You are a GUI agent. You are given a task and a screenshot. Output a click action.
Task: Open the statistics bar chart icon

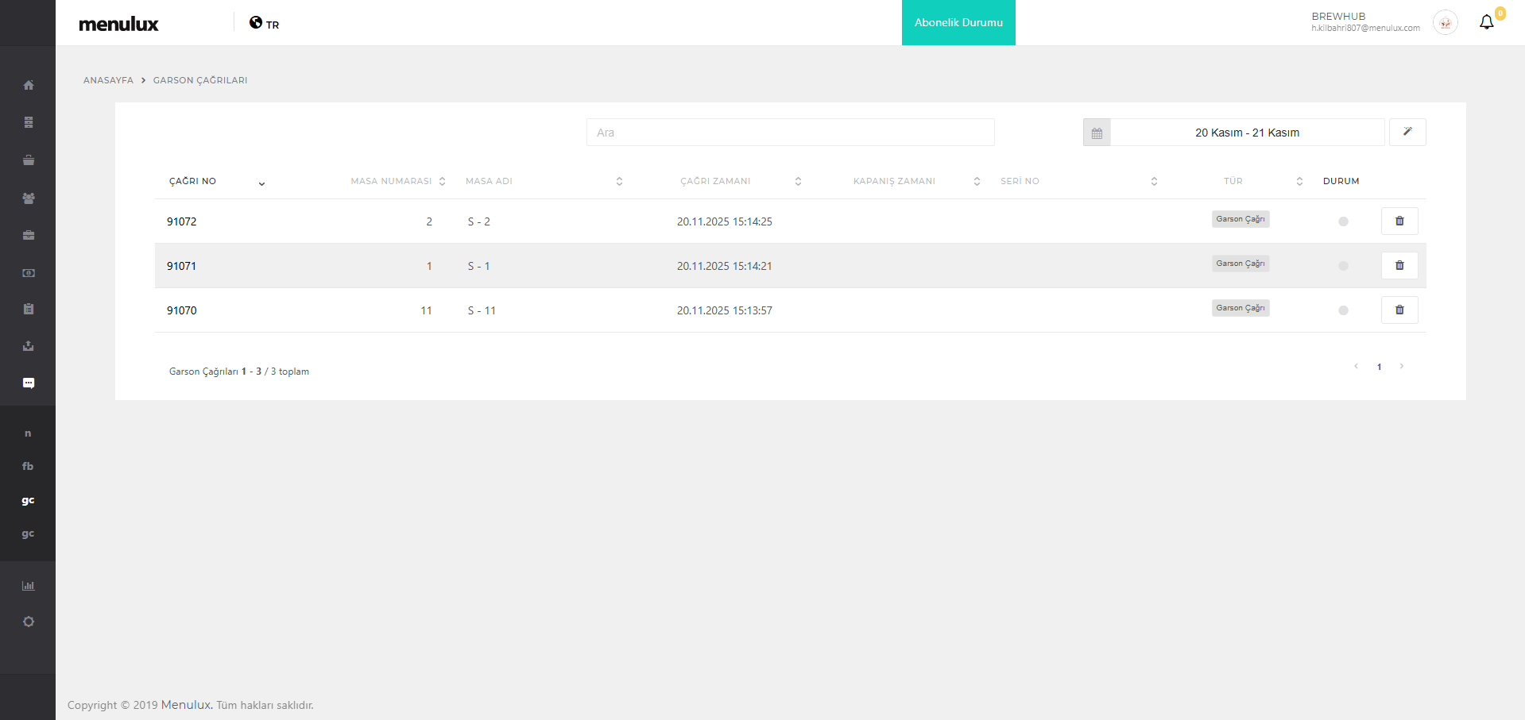[29, 586]
